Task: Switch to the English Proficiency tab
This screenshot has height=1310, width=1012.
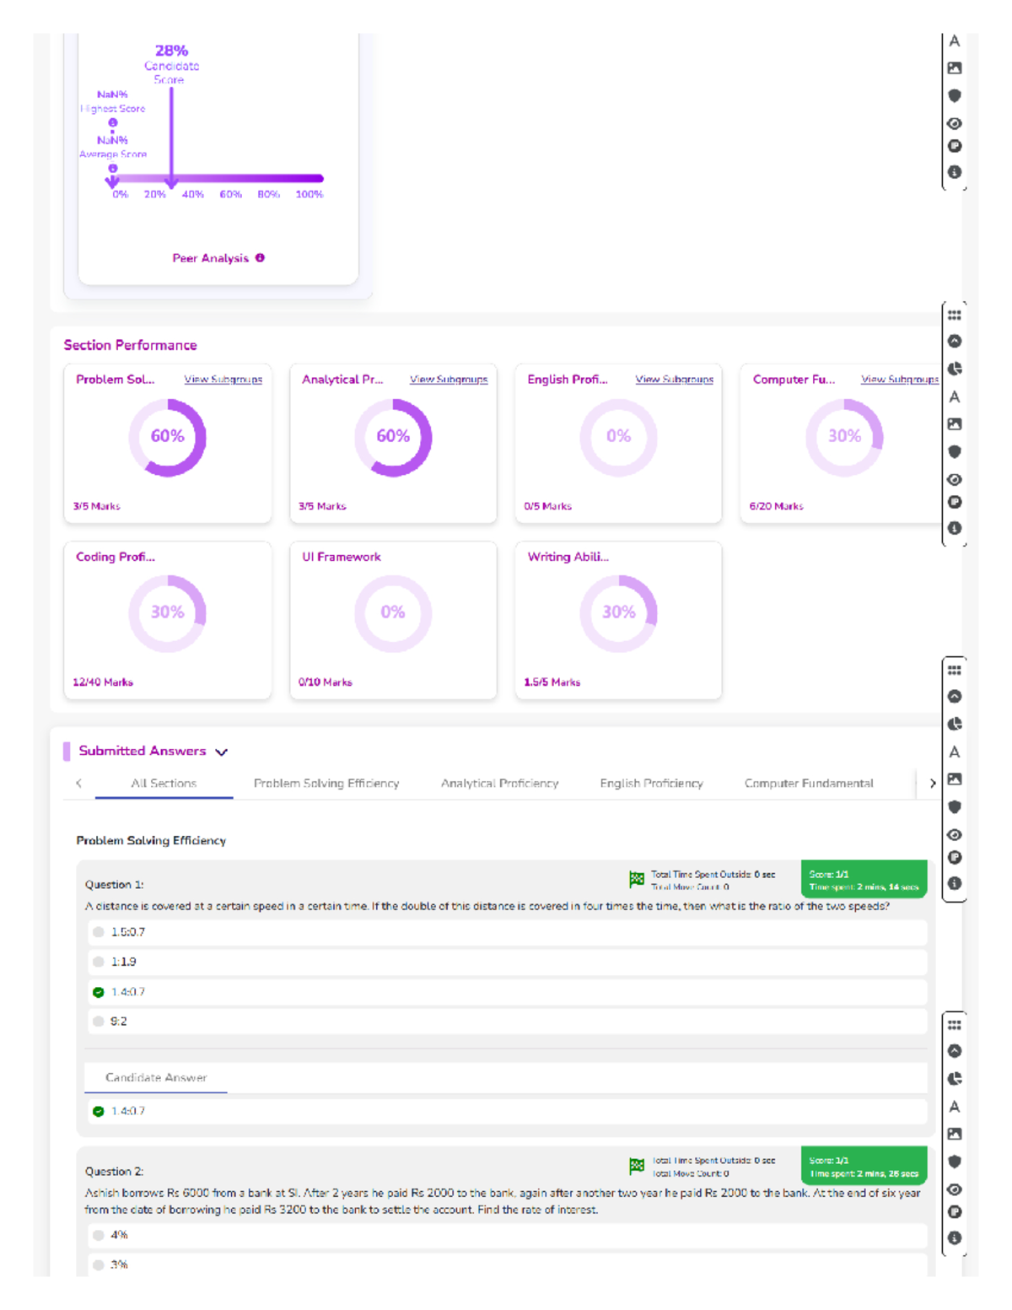Action: (651, 784)
